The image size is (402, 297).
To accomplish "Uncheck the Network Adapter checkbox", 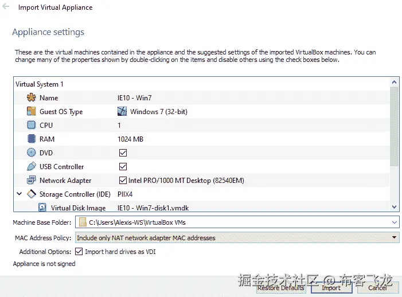I will click(x=123, y=181).
